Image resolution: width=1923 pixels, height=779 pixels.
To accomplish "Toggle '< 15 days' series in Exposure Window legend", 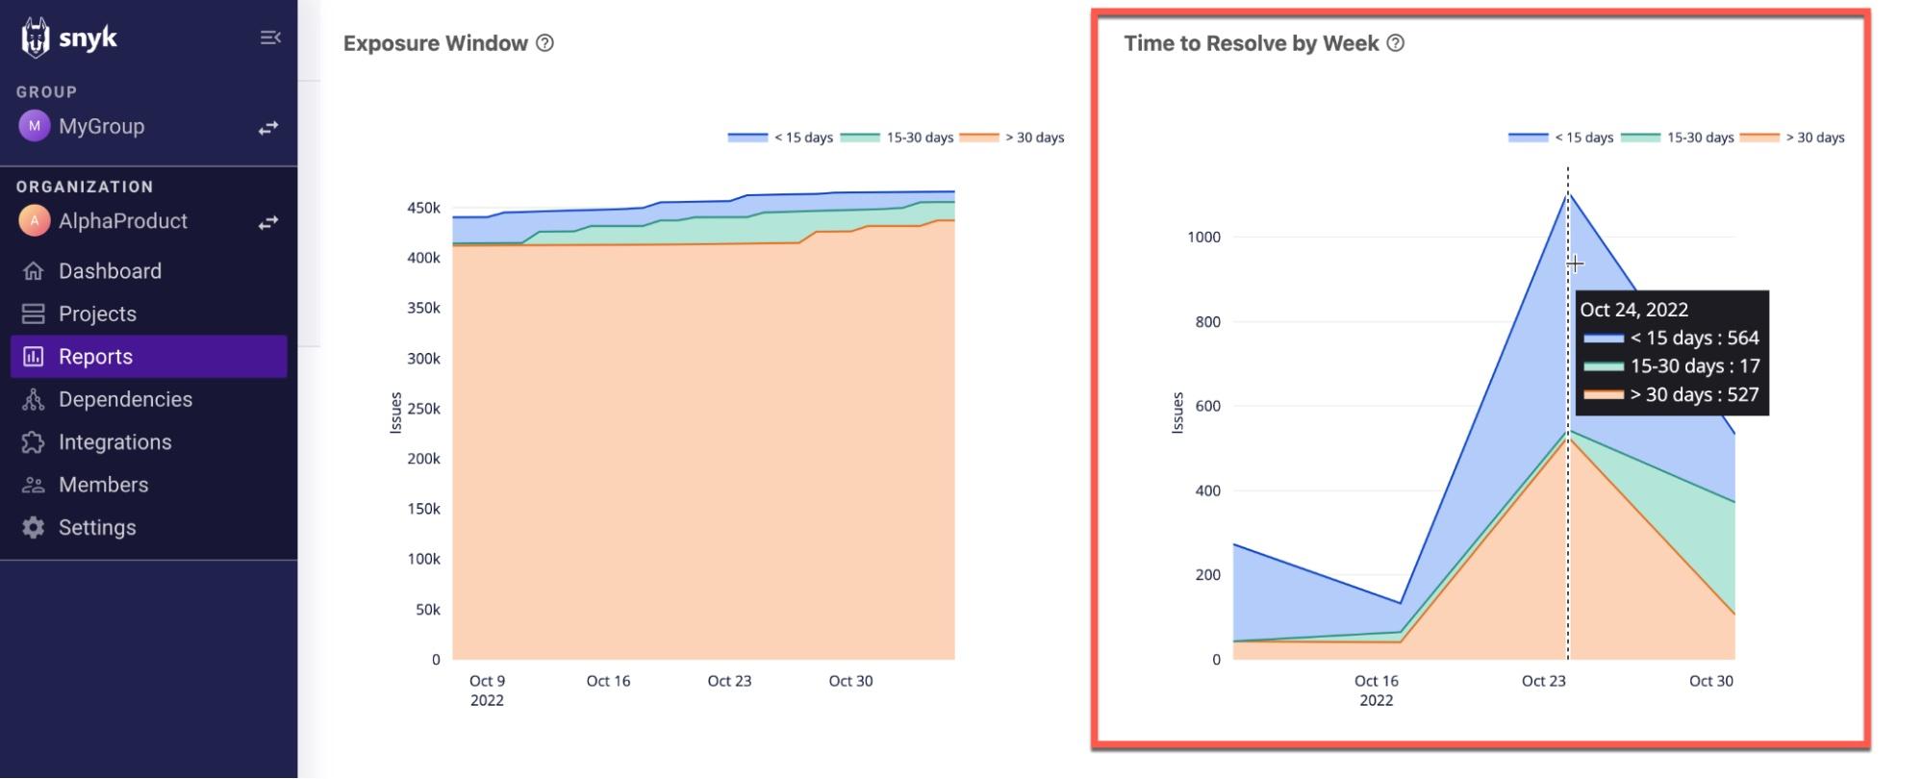I will pyautogui.click(x=780, y=138).
